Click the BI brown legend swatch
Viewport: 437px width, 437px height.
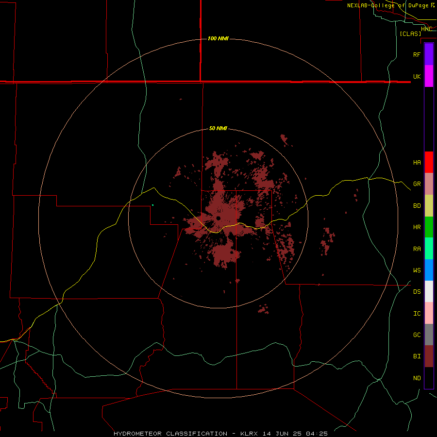point(429,356)
